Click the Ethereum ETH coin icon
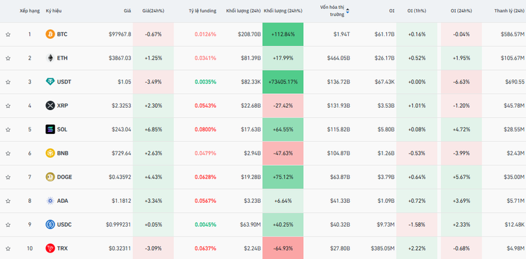This screenshot has height=259, width=526. click(50, 58)
